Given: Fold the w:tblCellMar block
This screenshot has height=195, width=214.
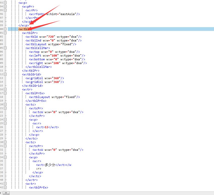Looking at the screenshot, I should point(5,48).
